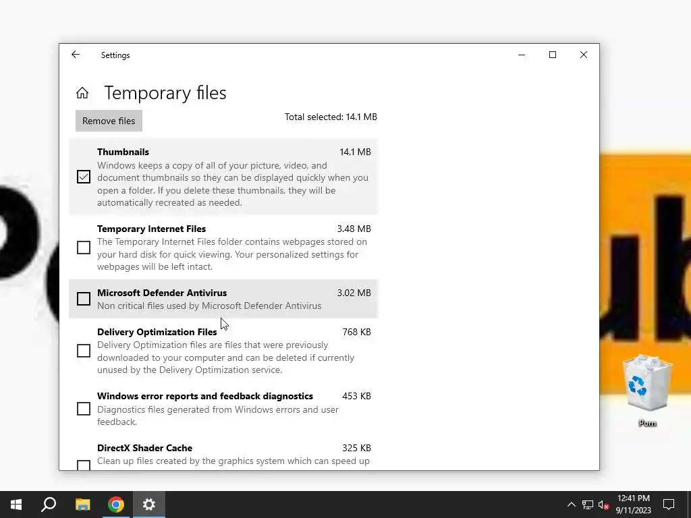Viewport: 691px width, 518px height.
Task: Select the Recycle Bin desktop icon
Action: [647, 391]
